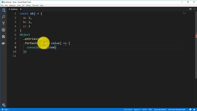Open the Terminal menu
This screenshot has height=111, width=197.
point(35,6)
